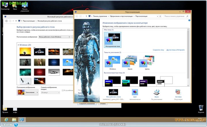Click the Сохранить тему link
Screen dimensions: 207x127
coord(158,49)
